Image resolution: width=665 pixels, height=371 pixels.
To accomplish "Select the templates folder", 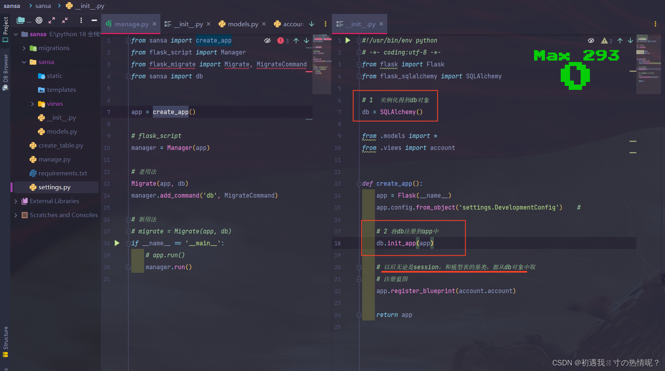I will (57, 90).
